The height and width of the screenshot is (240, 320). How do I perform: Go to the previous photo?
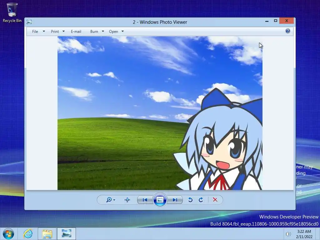pyautogui.click(x=145, y=200)
